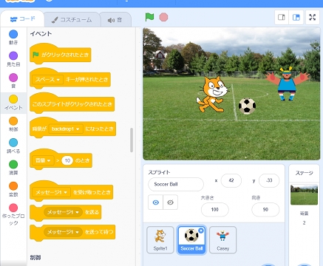
Task: Open メッセージ1 dropdown in receive block
Action: pos(51,192)
